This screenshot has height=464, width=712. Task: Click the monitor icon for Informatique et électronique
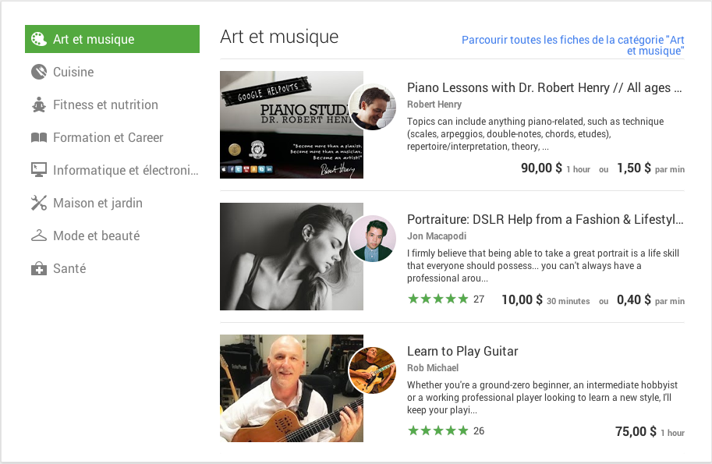coord(38,170)
